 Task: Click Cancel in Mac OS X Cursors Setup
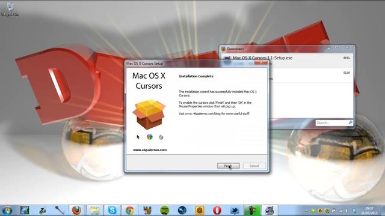coord(254,166)
